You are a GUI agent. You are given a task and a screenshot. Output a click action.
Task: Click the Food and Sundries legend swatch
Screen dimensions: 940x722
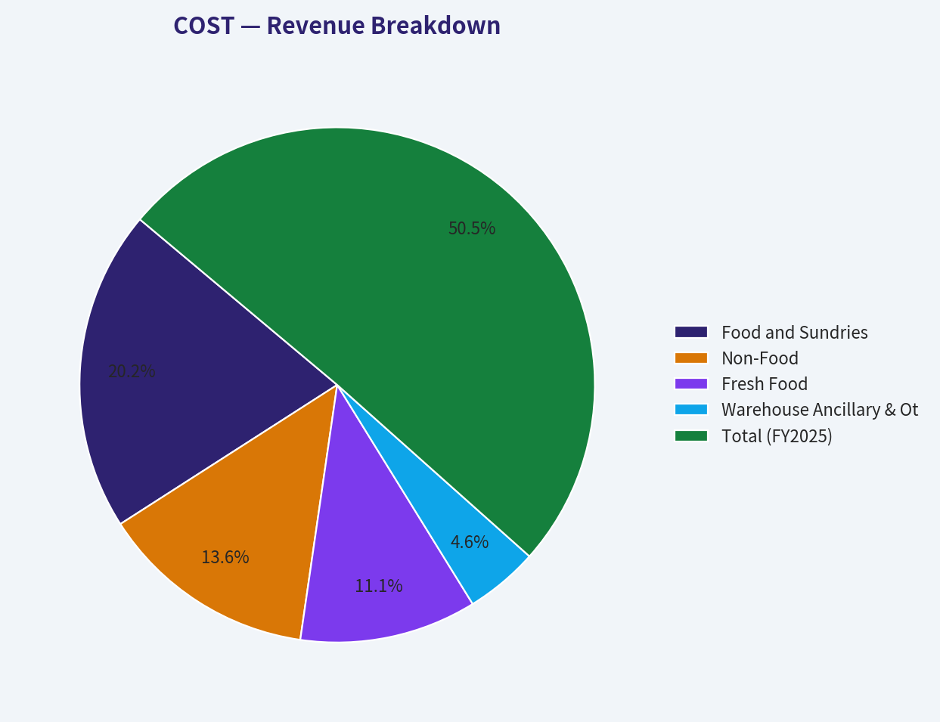click(691, 332)
